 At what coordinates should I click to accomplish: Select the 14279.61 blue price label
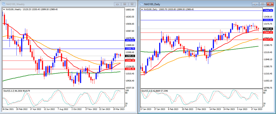[x=130, y=40]
